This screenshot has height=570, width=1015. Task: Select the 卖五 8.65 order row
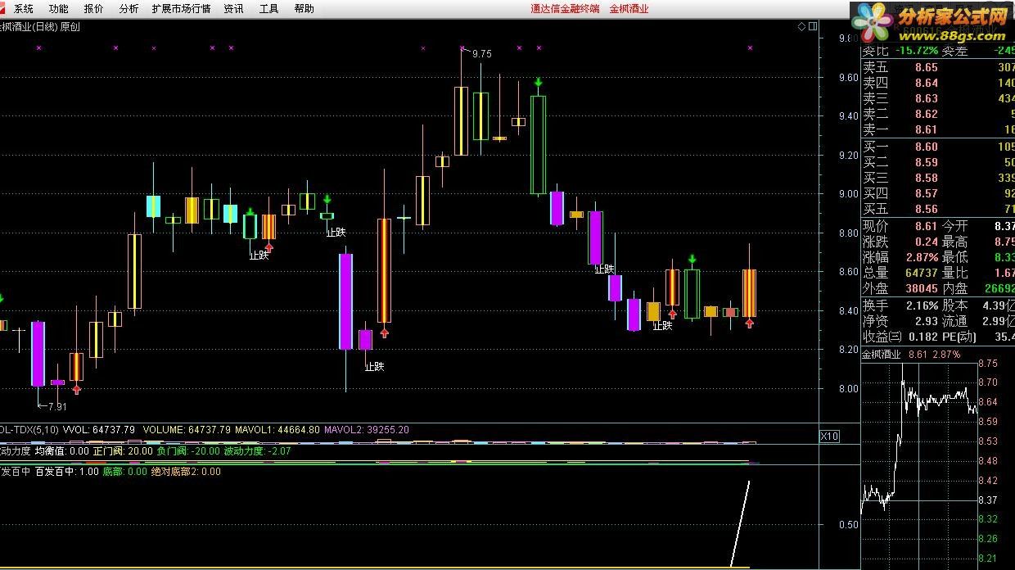coord(938,68)
